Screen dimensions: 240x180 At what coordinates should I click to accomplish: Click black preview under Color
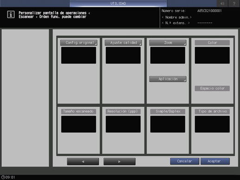coord(212,55)
